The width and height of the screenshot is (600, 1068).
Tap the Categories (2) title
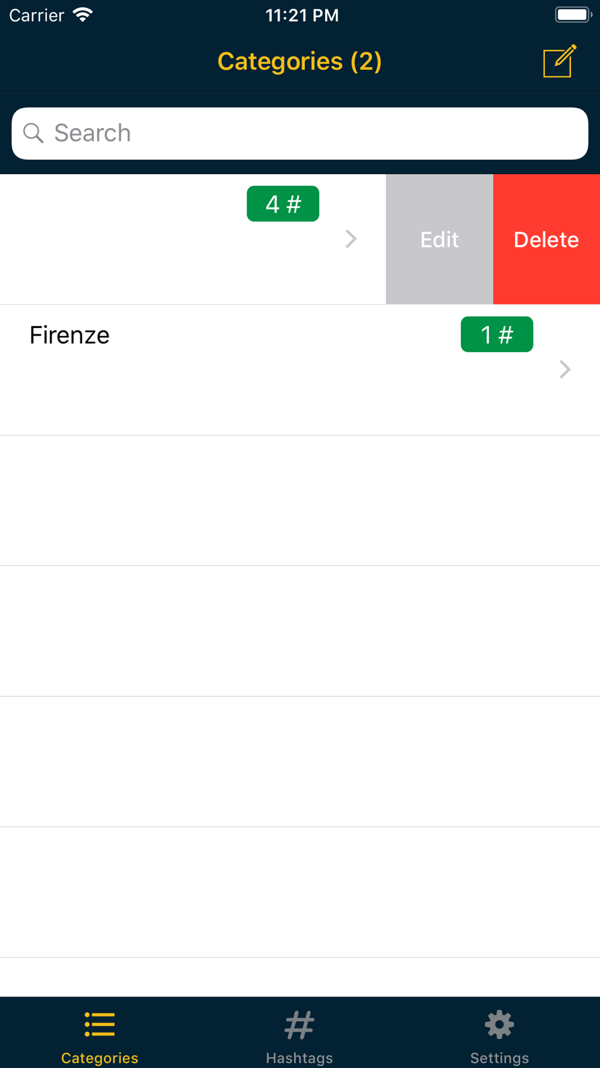point(299,61)
